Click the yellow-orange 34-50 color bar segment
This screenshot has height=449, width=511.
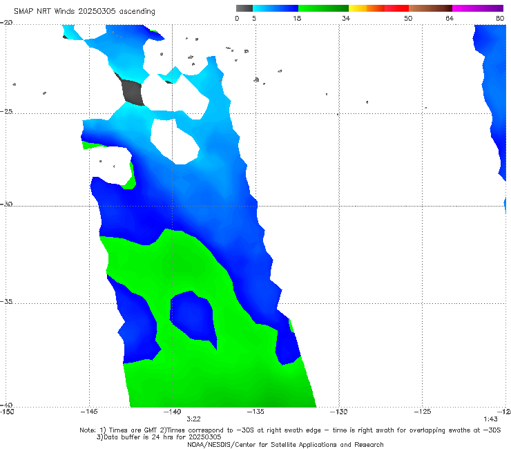tap(378, 8)
